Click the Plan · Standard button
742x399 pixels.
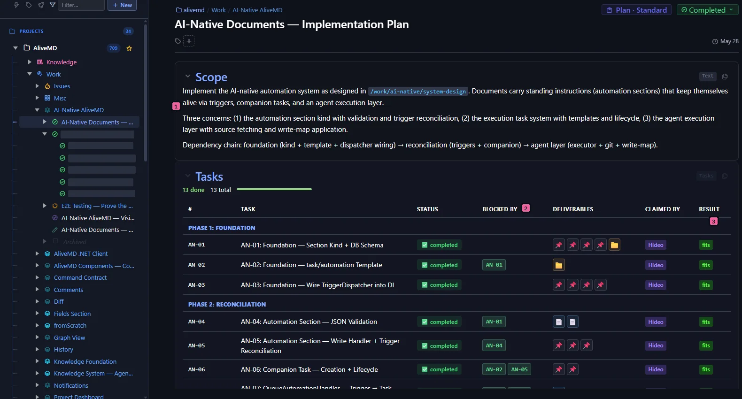(x=636, y=10)
